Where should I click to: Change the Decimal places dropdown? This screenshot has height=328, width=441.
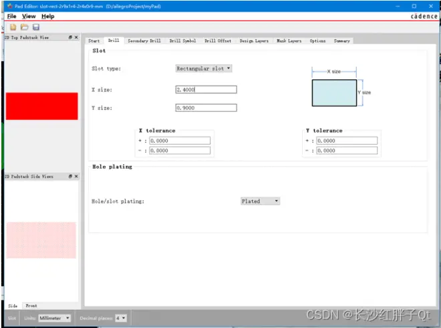pyautogui.click(x=121, y=318)
